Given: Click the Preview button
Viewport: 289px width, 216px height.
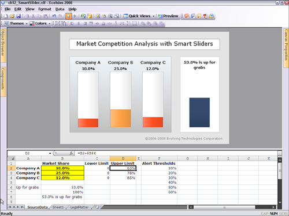Looking at the screenshot, I should (x=168, y=16).
